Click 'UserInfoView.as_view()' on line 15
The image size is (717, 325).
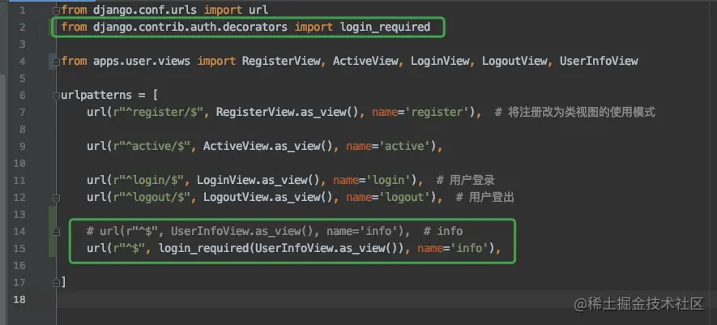tap(326, 249)
